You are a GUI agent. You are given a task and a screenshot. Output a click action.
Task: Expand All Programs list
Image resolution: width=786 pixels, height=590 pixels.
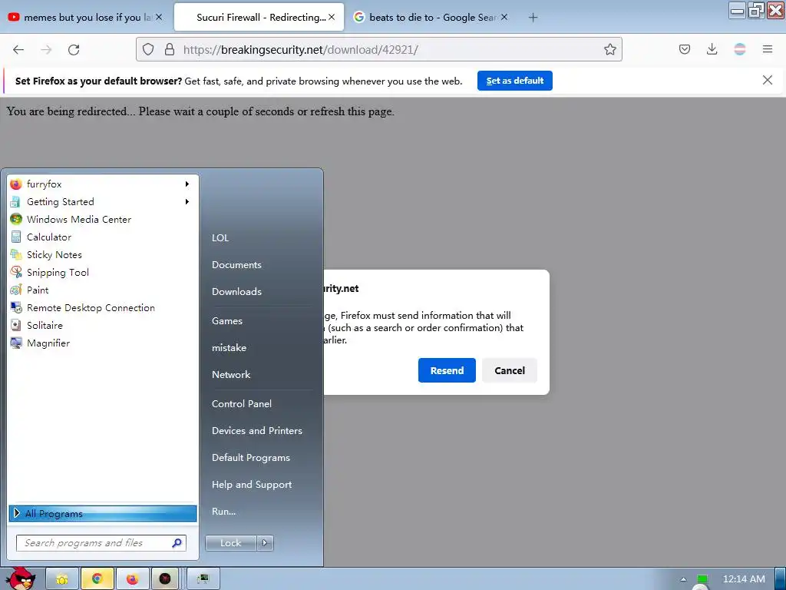point(103,513)
